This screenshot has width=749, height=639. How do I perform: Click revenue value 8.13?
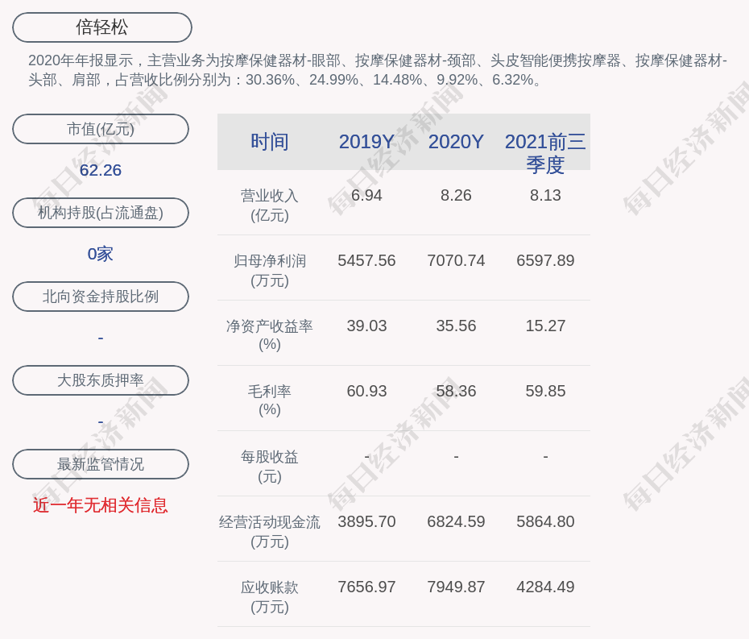(x=545, y=196)
